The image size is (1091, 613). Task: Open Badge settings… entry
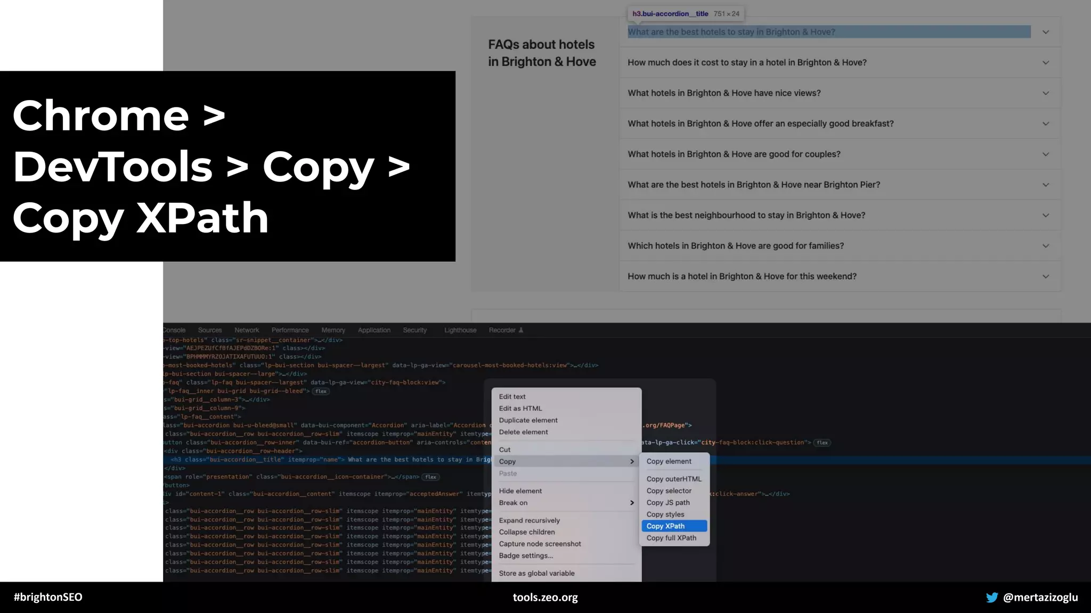coord(566,556)
